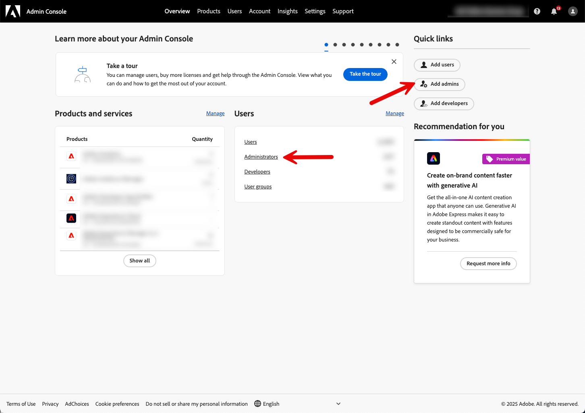Select the fifth carousel pagination dot

[362, 45]
